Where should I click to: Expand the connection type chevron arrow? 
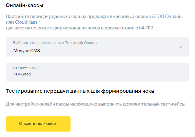pyautogui.click(x=180, y=47)
